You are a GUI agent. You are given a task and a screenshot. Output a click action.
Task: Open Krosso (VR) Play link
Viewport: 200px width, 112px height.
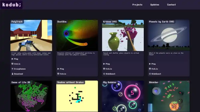107,64
